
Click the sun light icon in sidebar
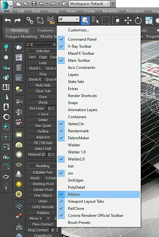(x=19, y=184)
